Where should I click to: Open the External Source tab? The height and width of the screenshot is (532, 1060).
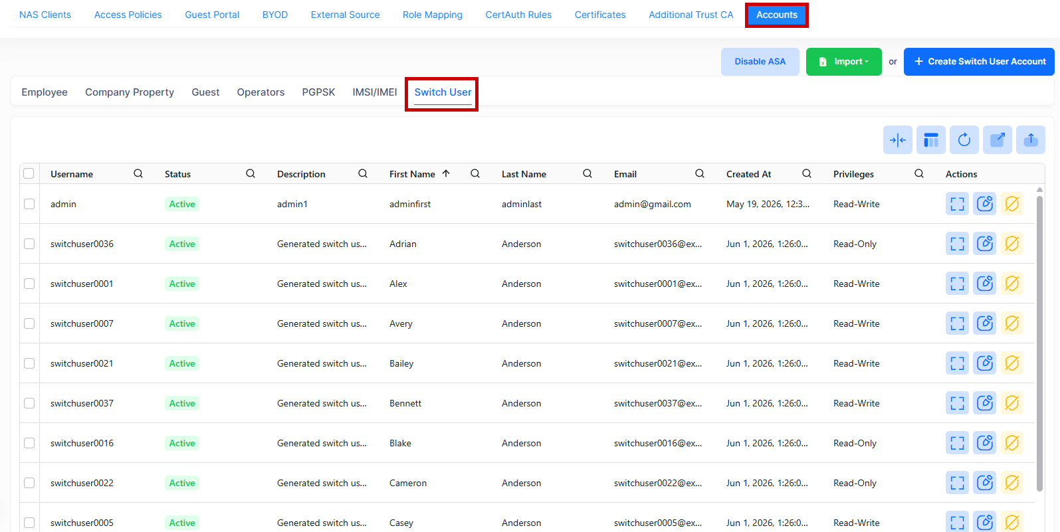[345, 15]
